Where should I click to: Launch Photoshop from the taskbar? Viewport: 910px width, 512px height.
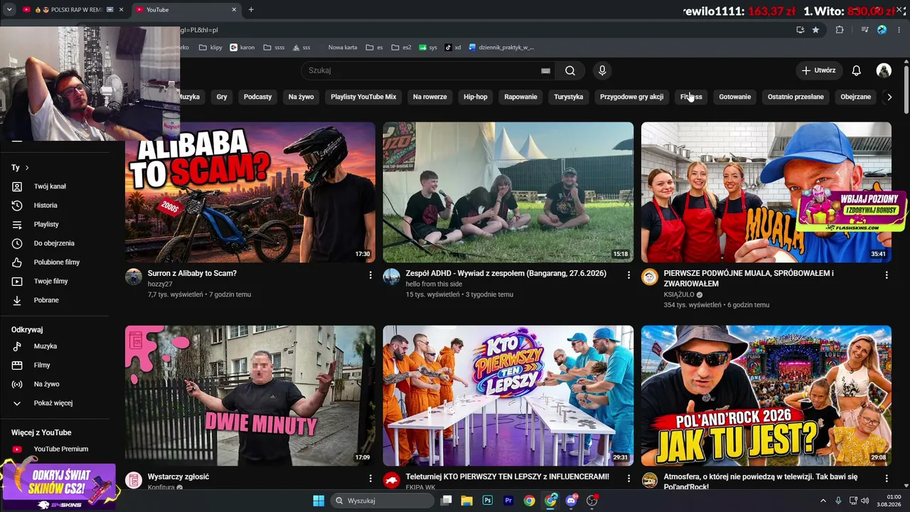tap(488, 501)
